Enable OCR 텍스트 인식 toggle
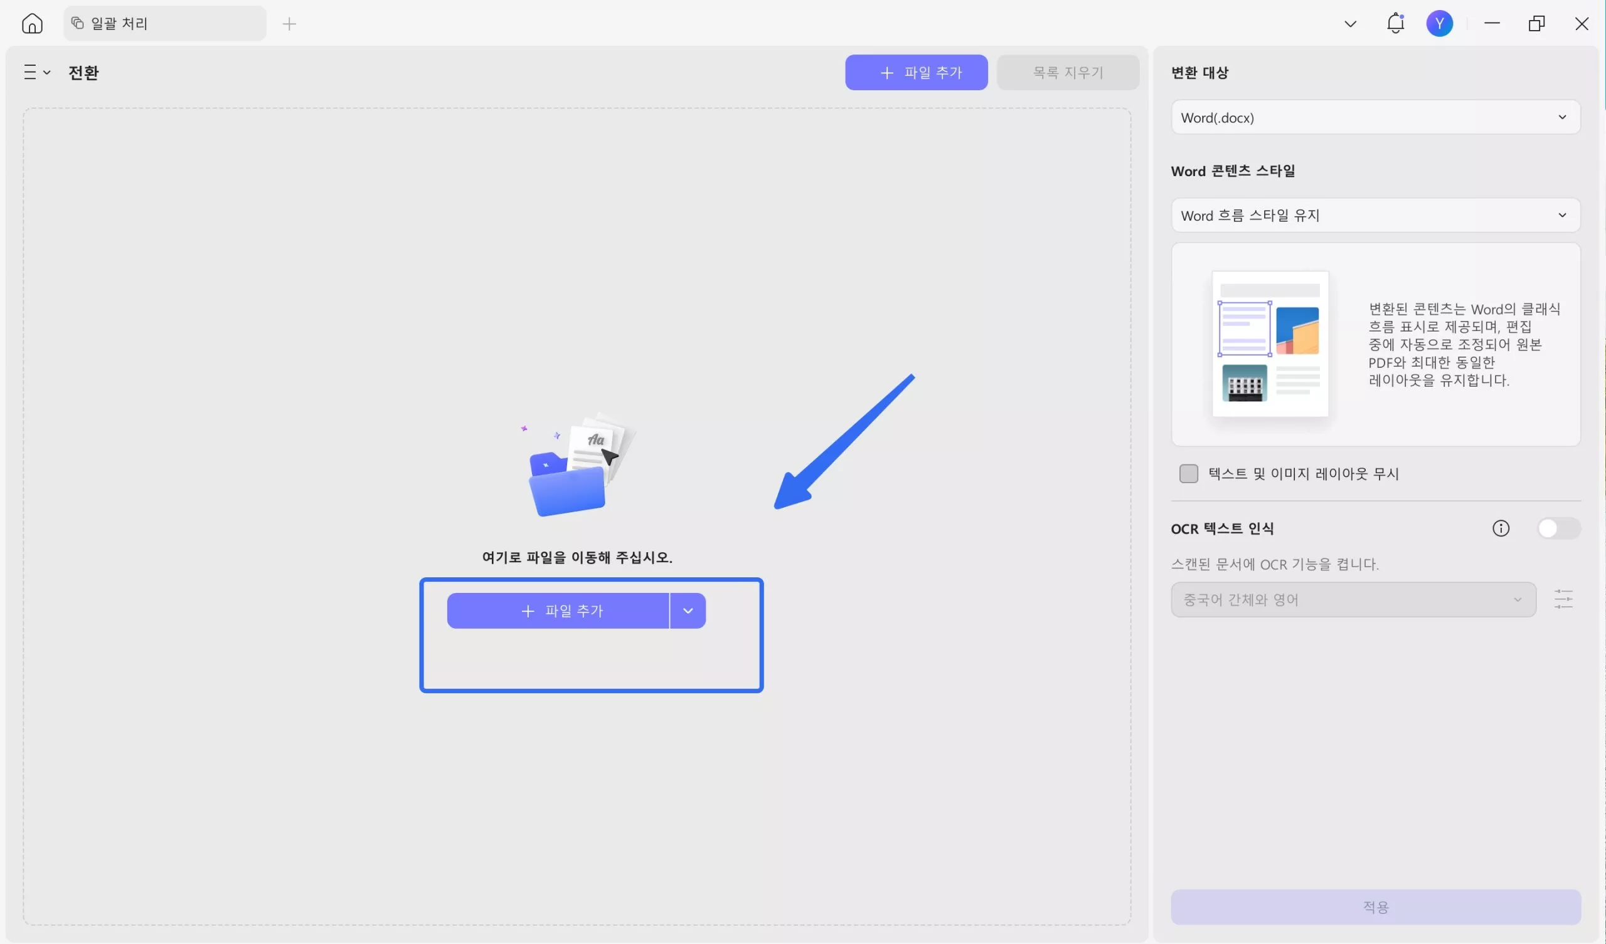1606x944 pixels. 1558,528
